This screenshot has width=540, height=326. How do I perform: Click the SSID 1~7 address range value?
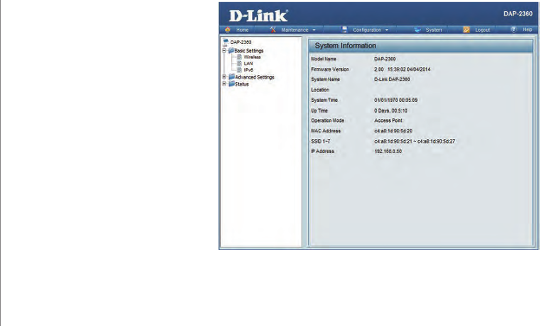click(415, 141)
